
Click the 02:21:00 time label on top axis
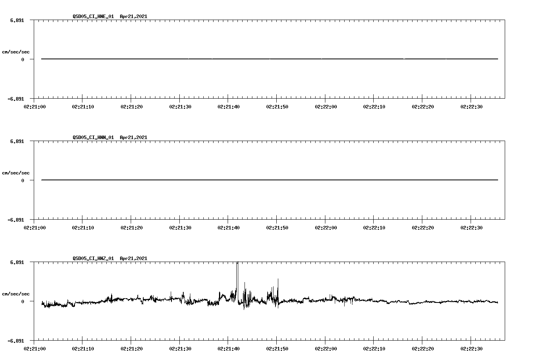click(35, 106)
